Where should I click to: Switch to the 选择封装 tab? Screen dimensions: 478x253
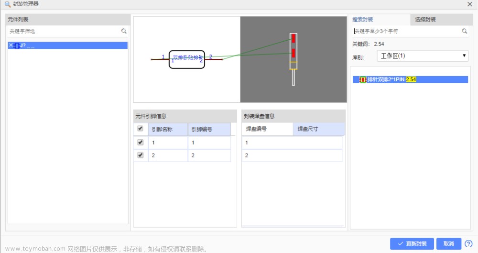(x=441, y=20)
